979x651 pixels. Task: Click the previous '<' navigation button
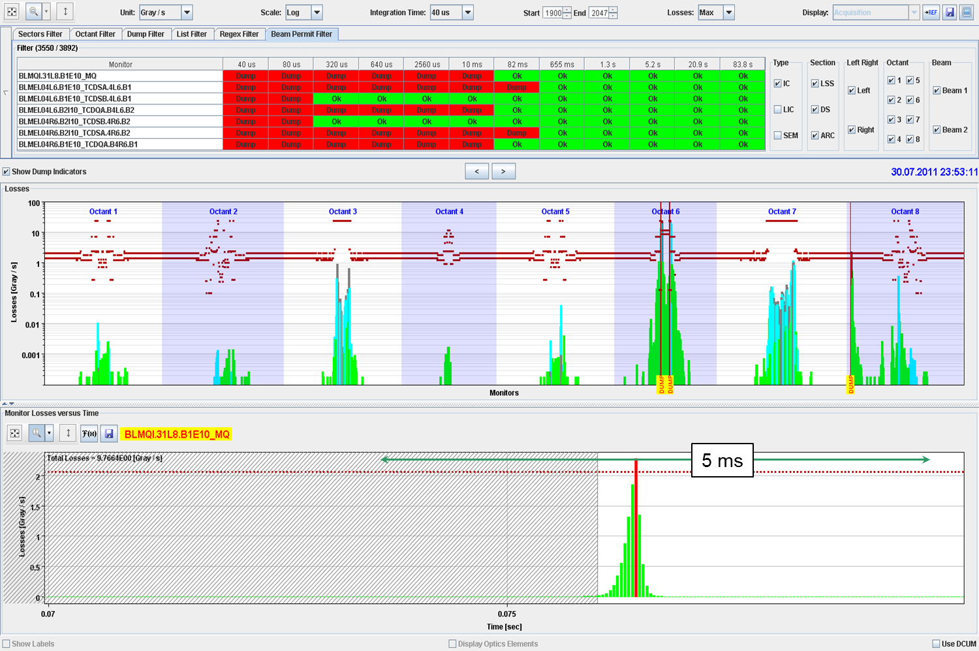[x=476, y=172]
